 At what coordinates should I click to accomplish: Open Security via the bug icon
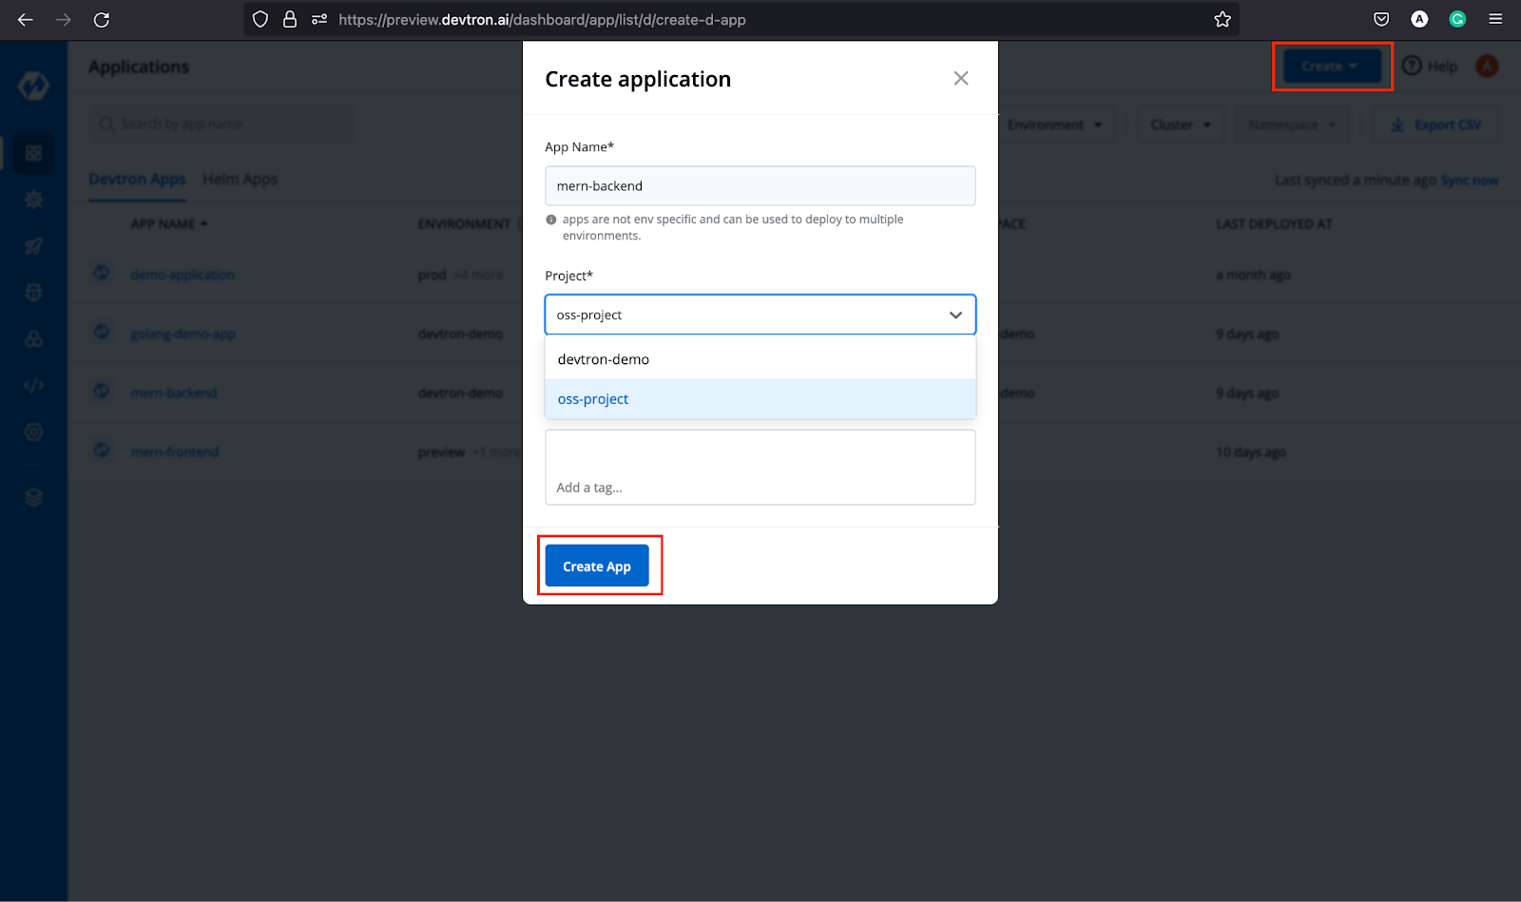coord(33,292)
